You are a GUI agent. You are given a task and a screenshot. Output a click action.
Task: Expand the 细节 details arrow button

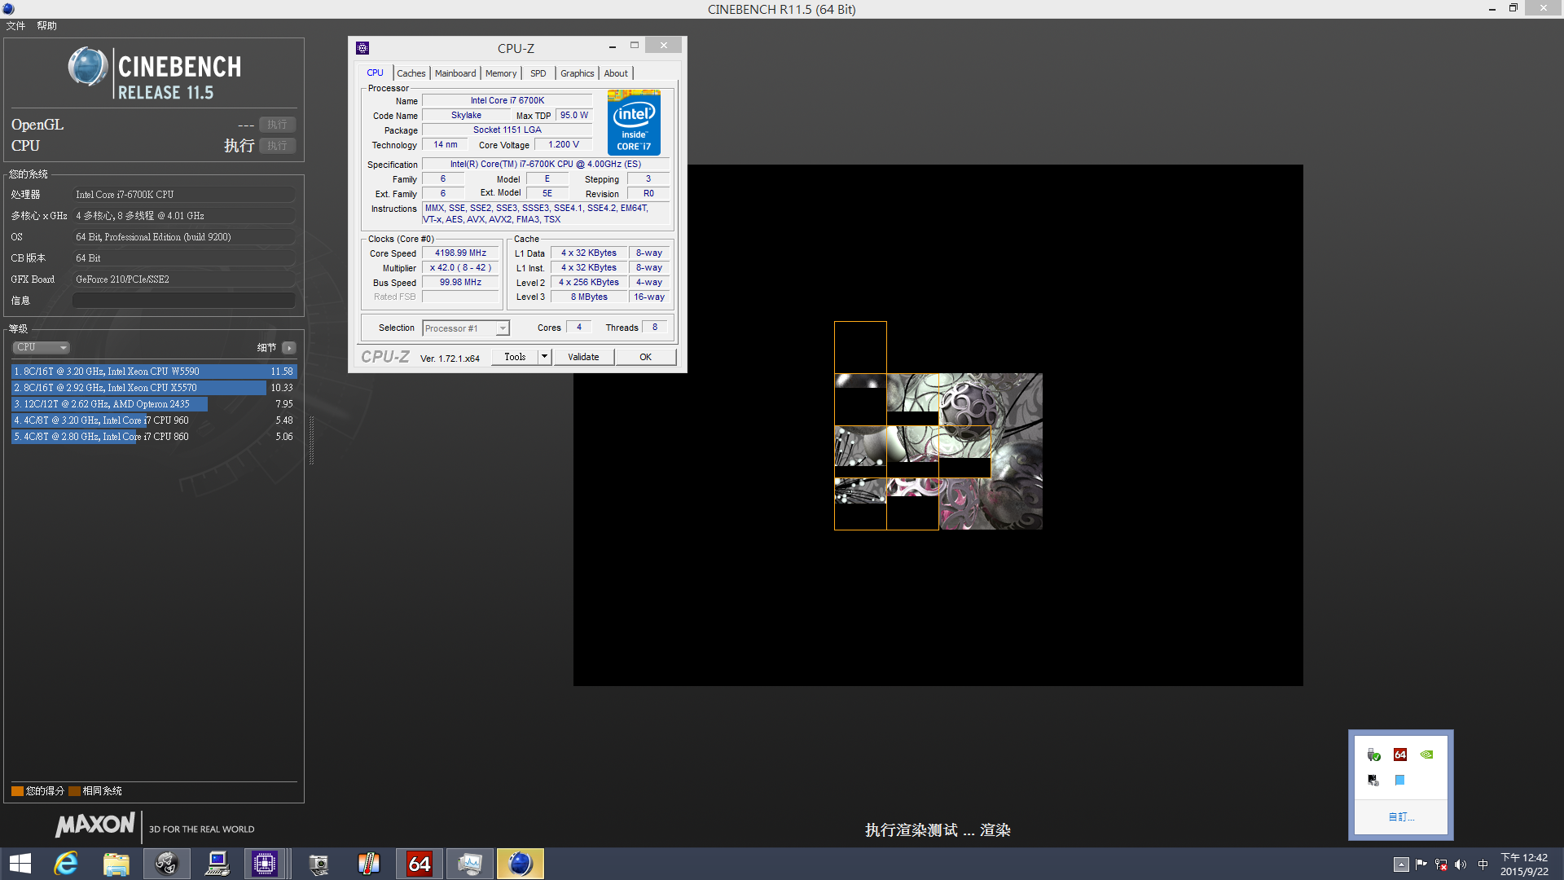tap(289, 348)
